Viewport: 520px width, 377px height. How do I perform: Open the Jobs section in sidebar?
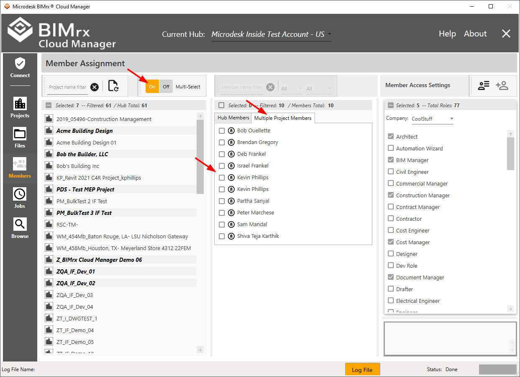[x=20, y=198]
